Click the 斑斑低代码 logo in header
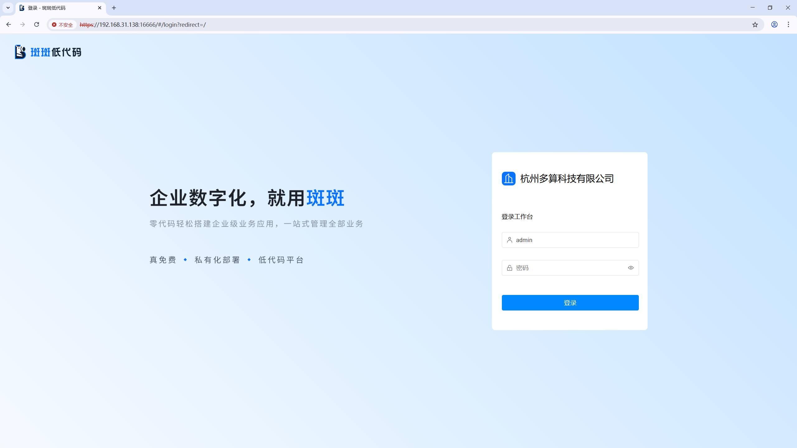 tap(48, 52)
